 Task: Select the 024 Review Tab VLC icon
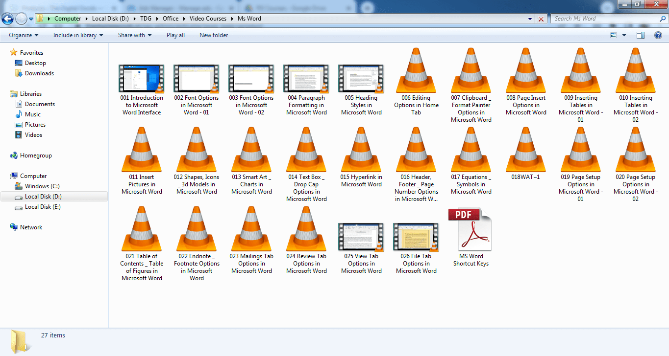pyautogui.click(x=306, y=229)
